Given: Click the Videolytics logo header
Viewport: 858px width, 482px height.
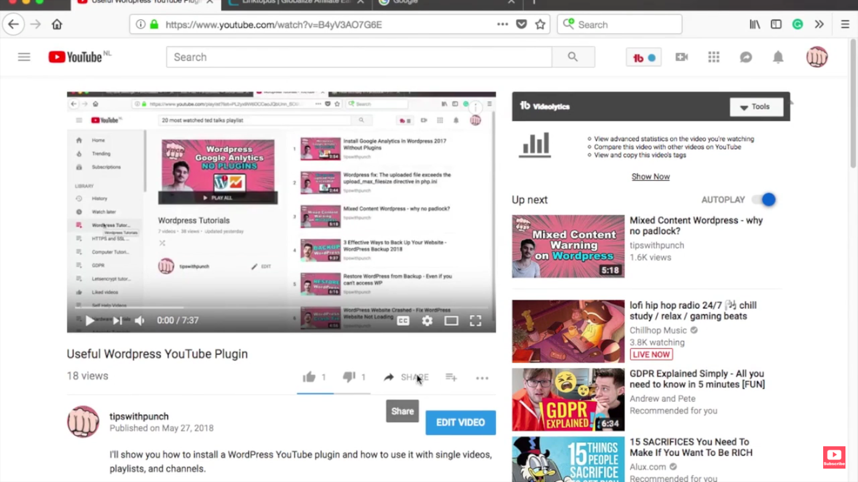Looking at the screenshot, I should [545, 106].
